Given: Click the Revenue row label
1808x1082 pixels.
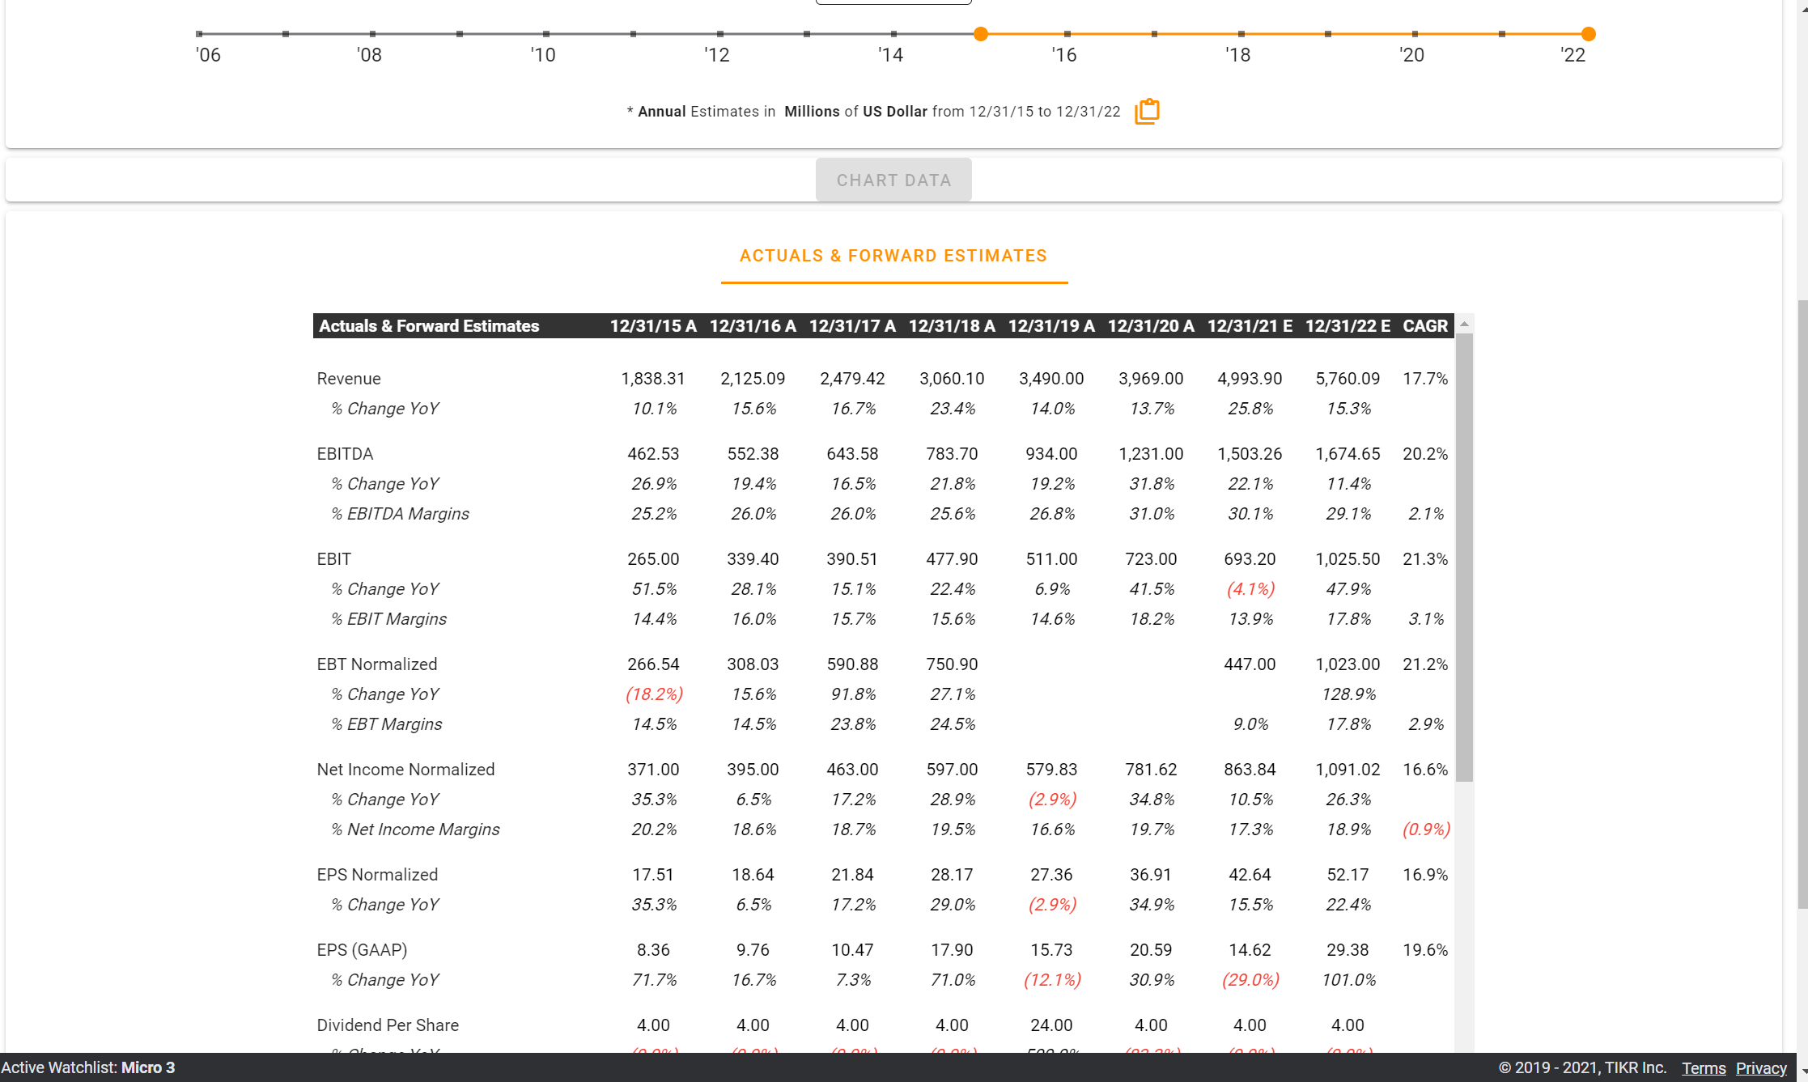Looking at the screenshot, I should tap(349, 378).
